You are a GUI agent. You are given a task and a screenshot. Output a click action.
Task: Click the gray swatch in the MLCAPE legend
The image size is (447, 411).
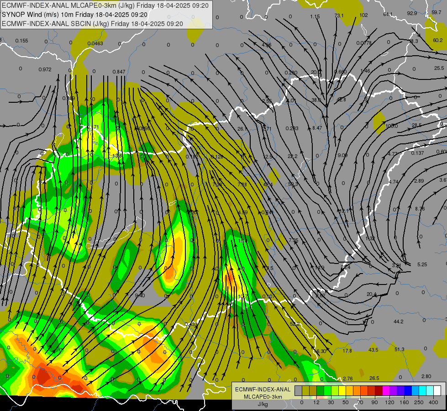click(299, 390)
